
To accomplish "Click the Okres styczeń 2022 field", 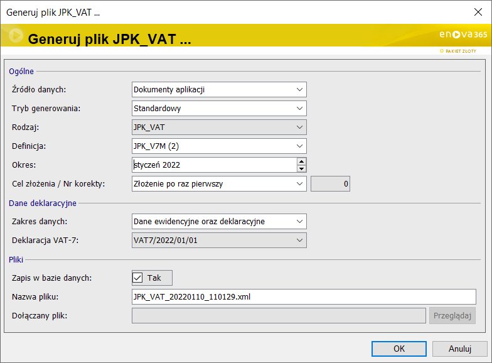I will pos(213,165).
